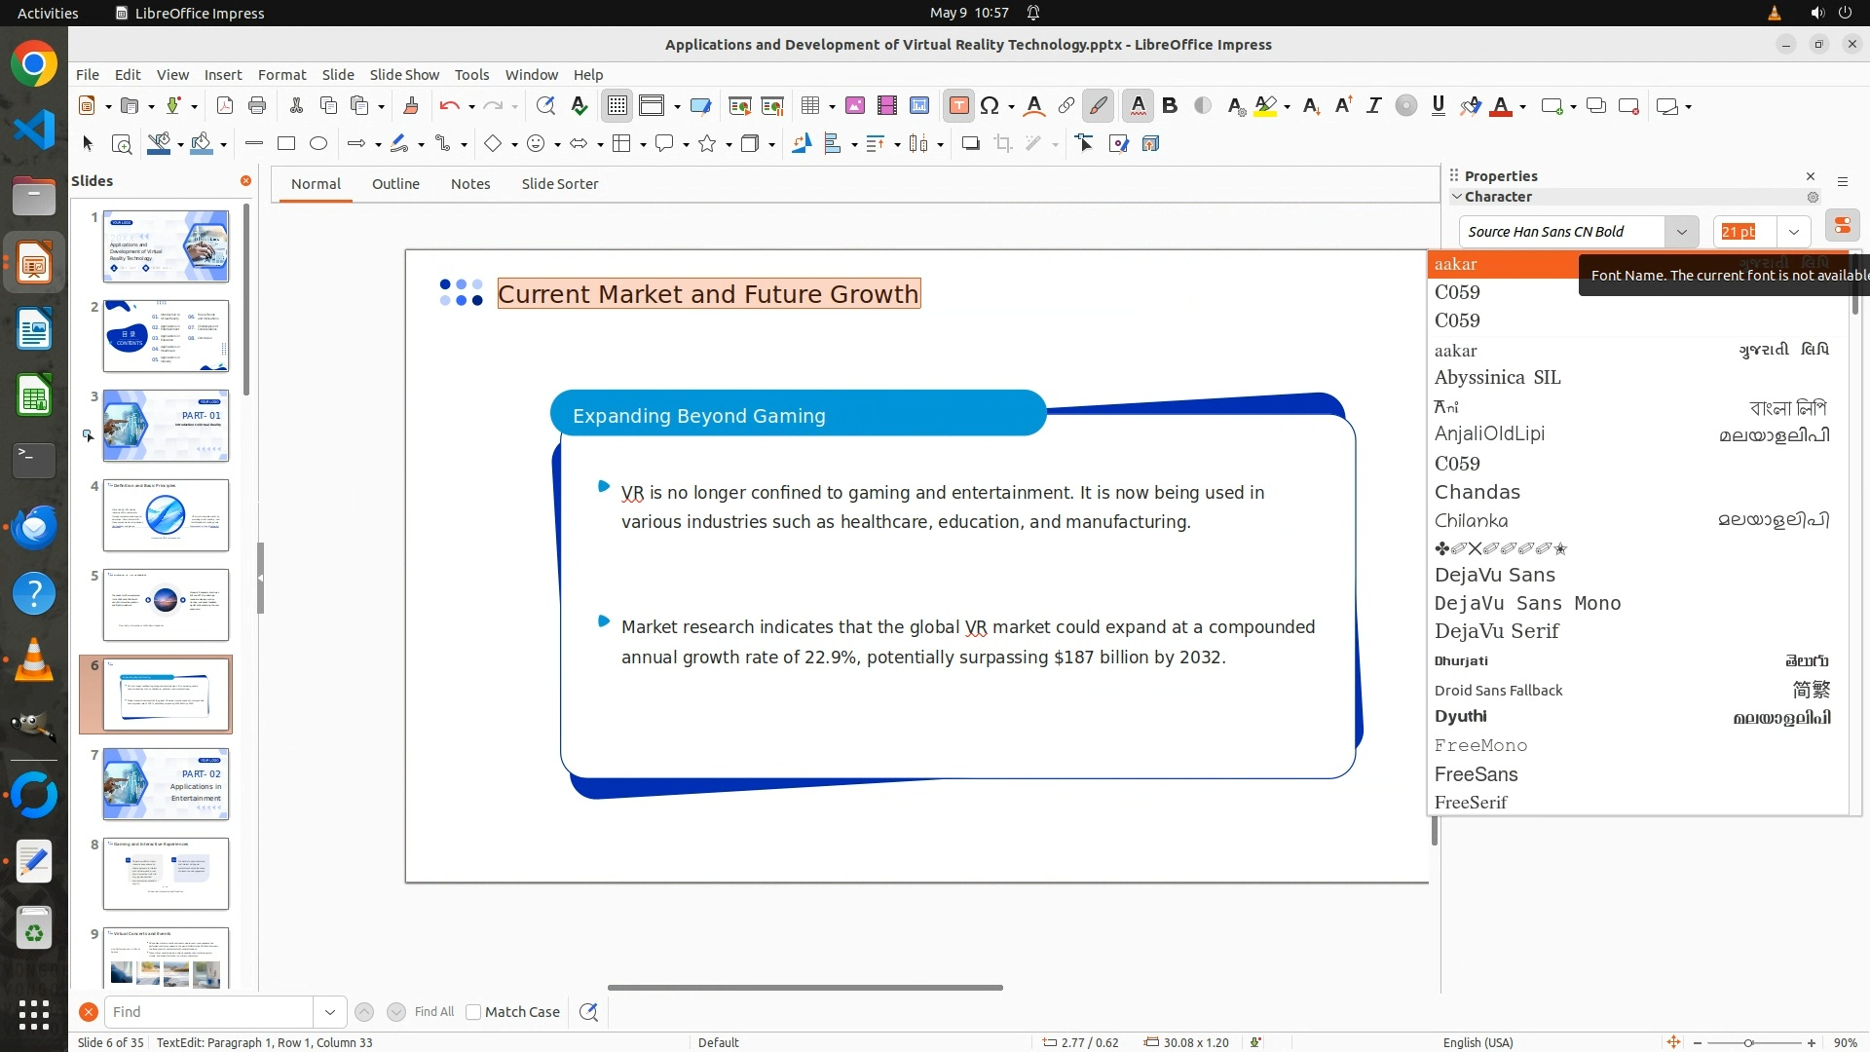Image resolution: width=1870 pixels, height=1052 pixels.
Task: Toggle the Insert Text Box tool
Action: tap(958, 106)
